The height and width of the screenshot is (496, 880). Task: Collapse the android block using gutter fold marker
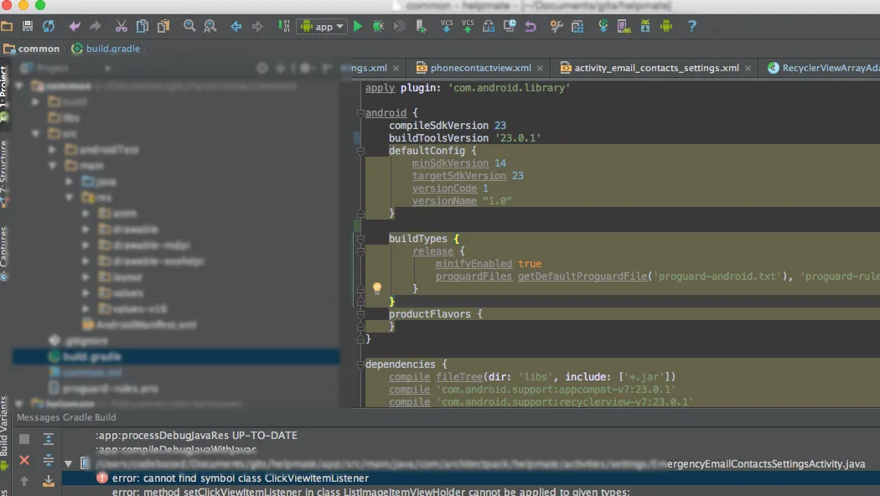coord(360,113)
